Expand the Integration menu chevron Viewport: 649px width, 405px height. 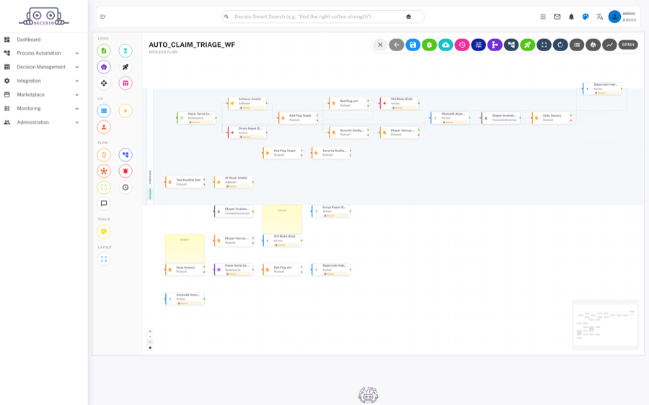click(77, 81)
